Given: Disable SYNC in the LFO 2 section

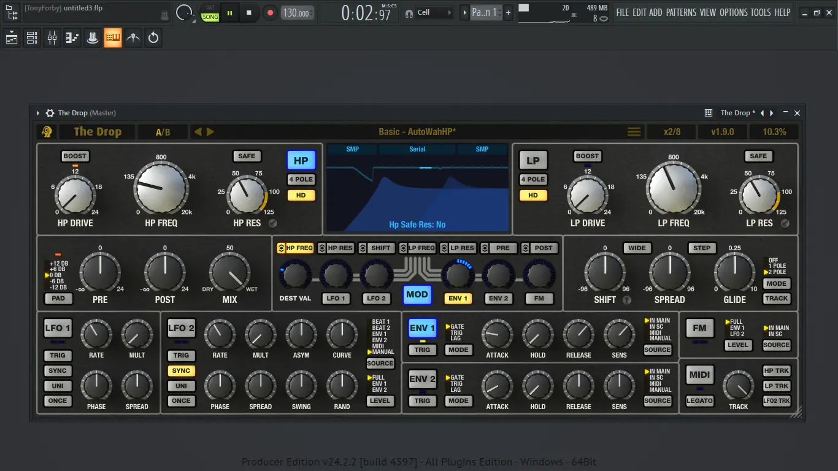Looking at the screenshot, I should [181, 370].
